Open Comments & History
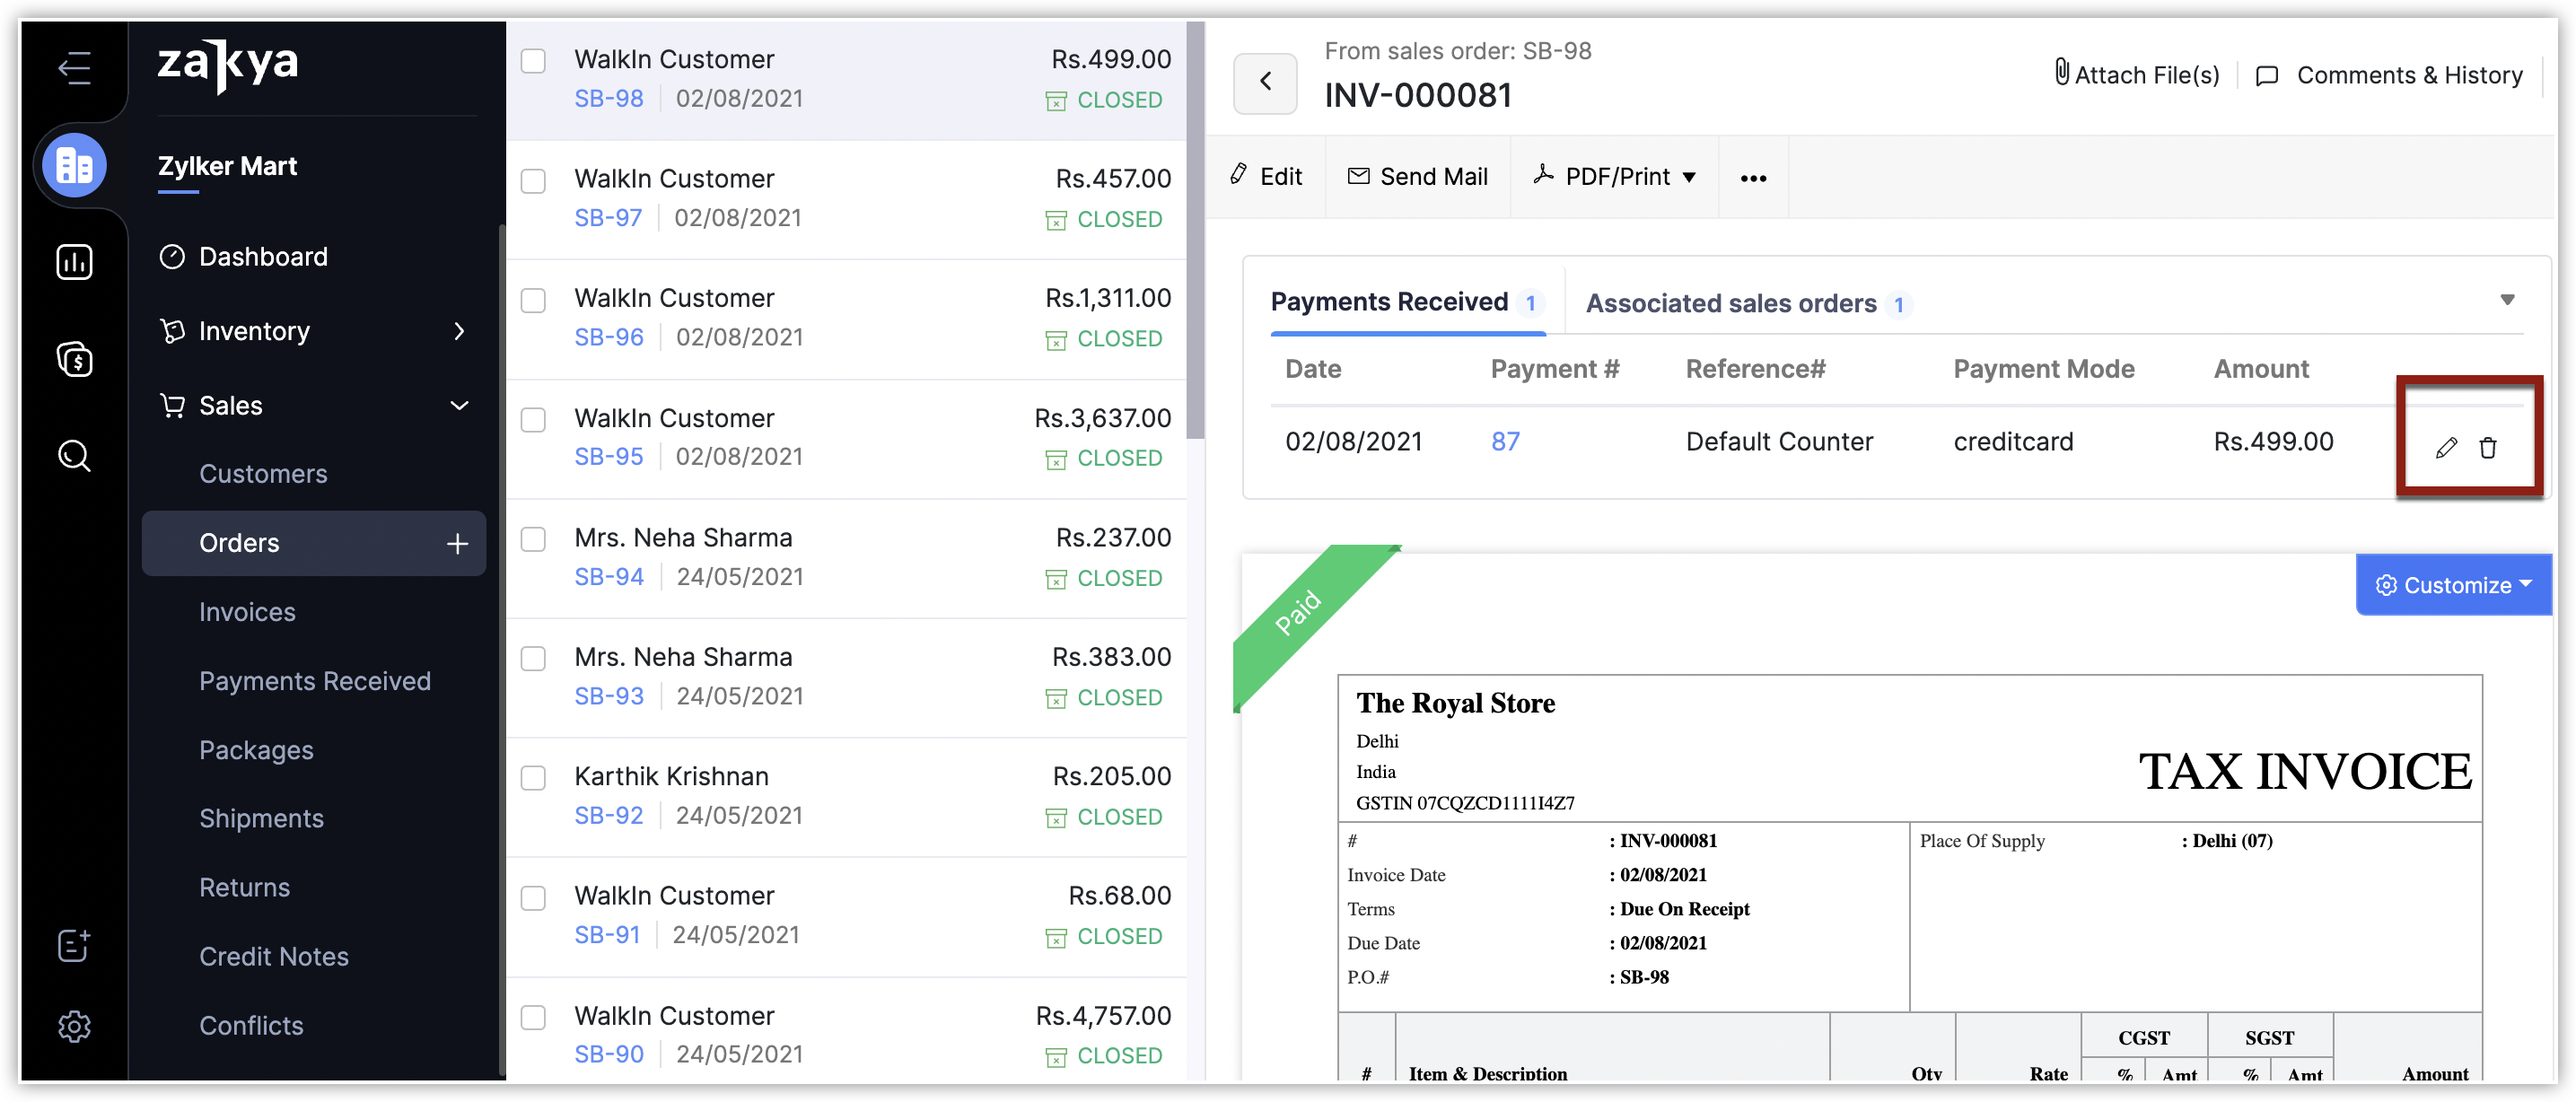The image size is (2576, 1102). coord(2390,75)
